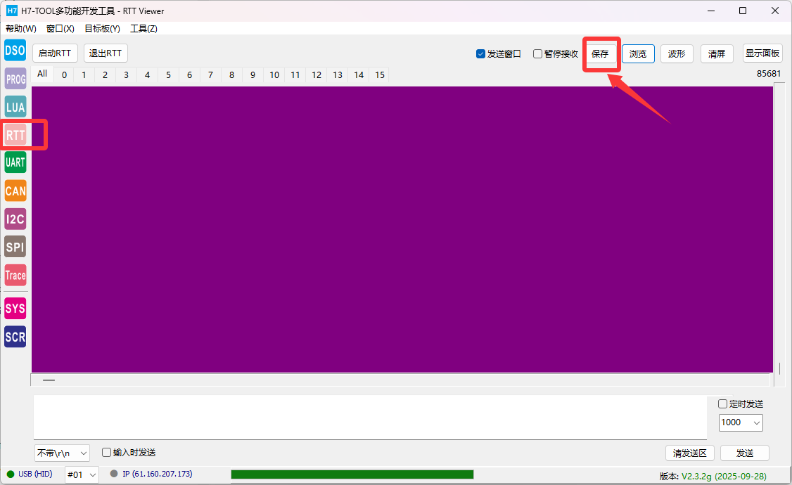Click the green progress bar at bottom
The height and width of the screenshot is (485, 792).
click(x=352, y=474)
